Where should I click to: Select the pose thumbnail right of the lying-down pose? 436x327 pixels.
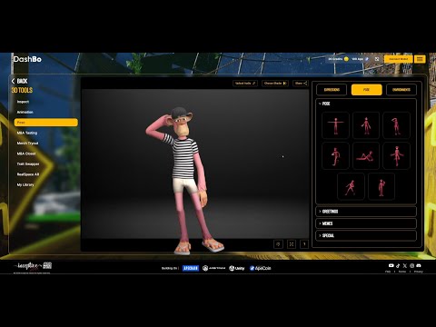(396, 156)
